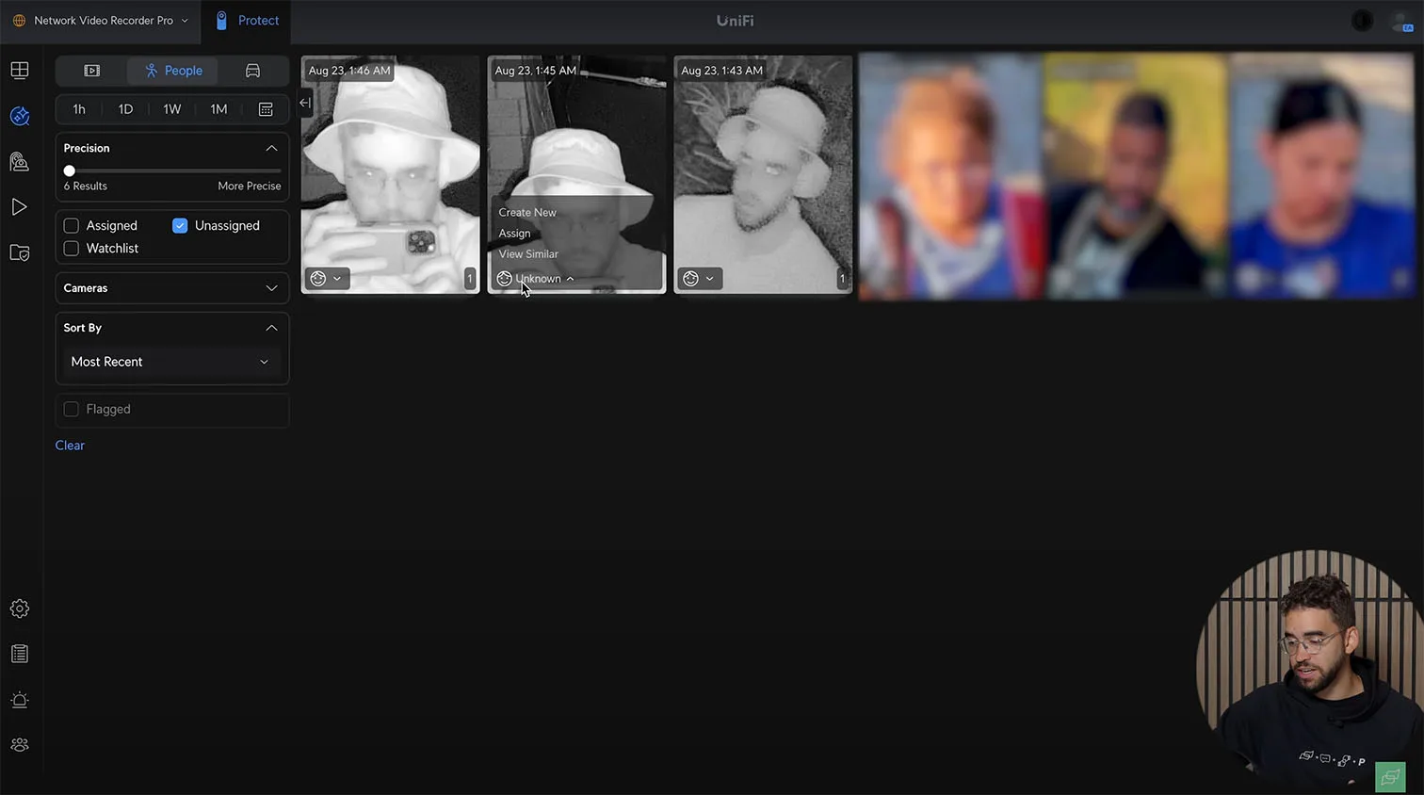This screenshot has height=795, width=1424.
Task: Open the dashboard grid view icon
Action: (20, 71)
